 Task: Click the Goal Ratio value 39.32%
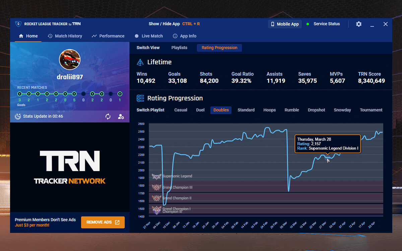pyautogui.click(x=242, y=81)
